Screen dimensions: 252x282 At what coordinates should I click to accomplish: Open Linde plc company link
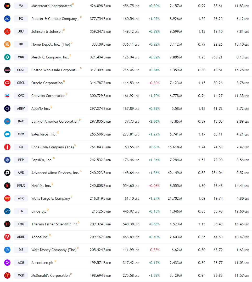click(39, 211)
